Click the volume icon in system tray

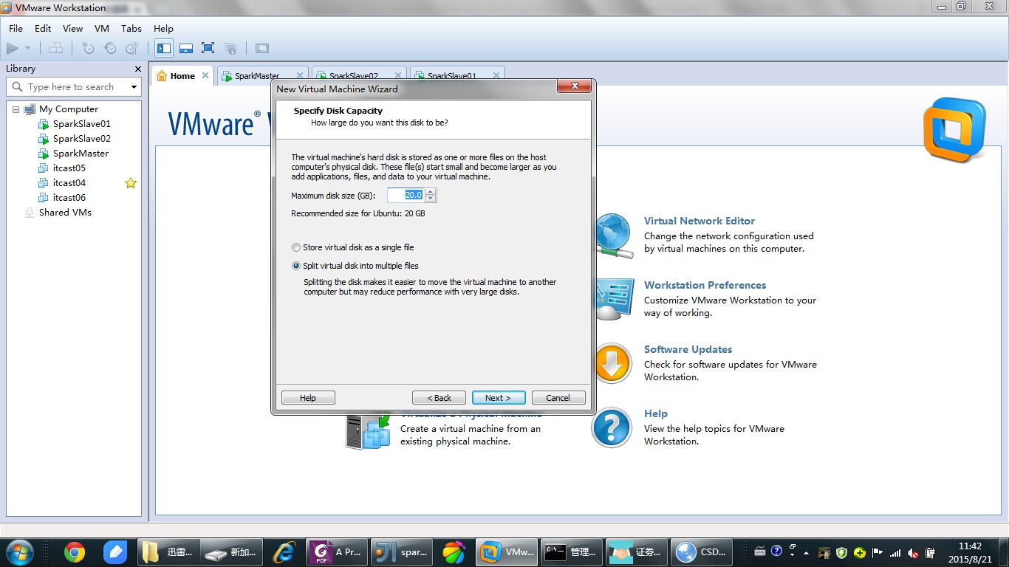click(x=913, y=552)
